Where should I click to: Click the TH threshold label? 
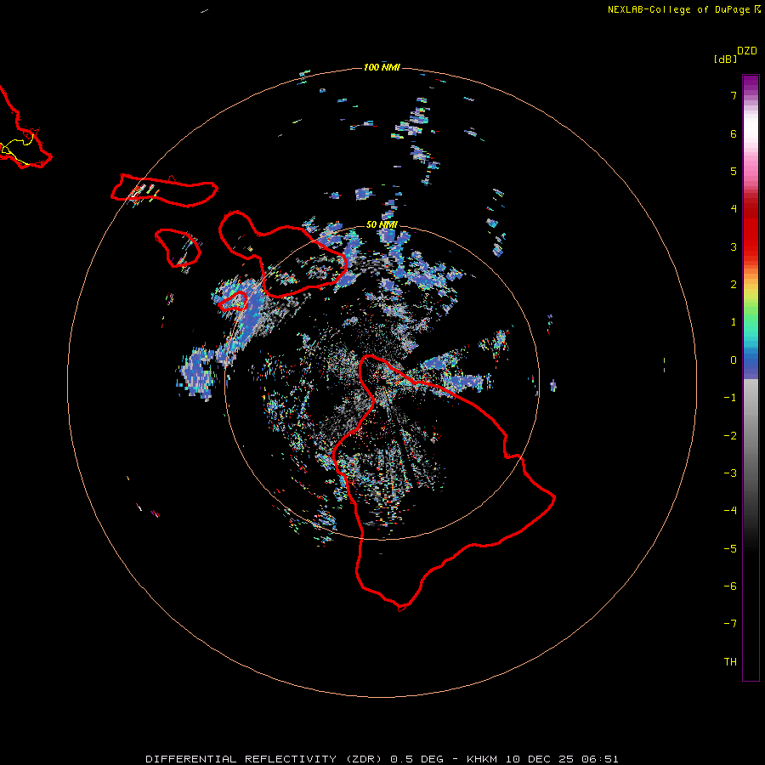click(x=730, y=662)
